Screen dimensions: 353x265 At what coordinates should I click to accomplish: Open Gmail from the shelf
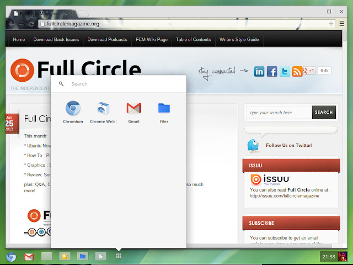click(29, 257)
